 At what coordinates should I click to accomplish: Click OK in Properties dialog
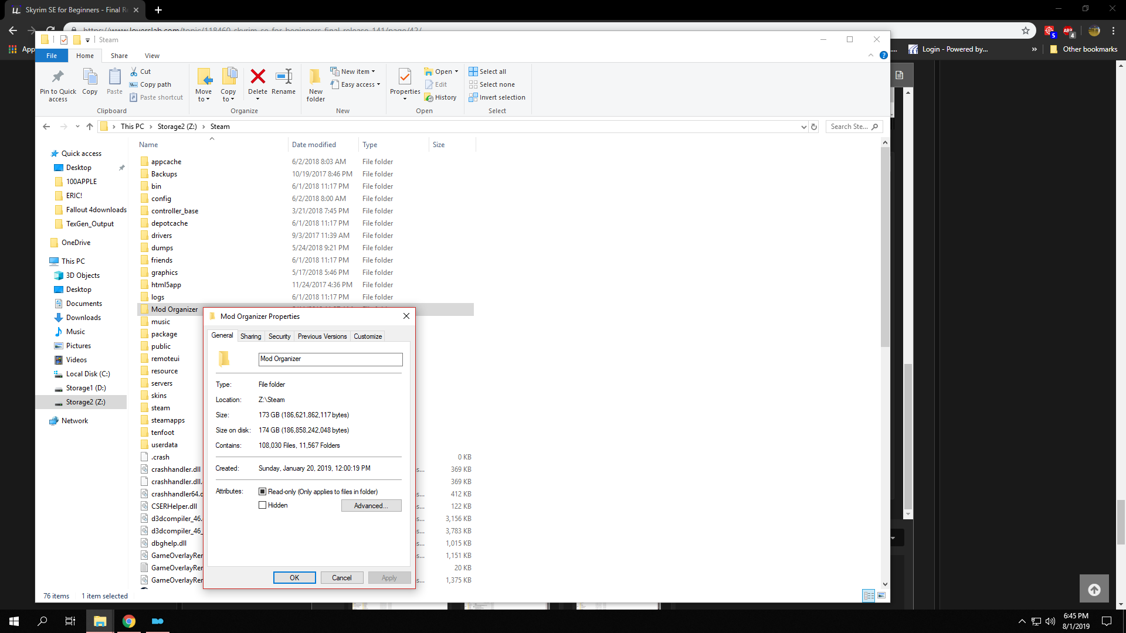294,578
